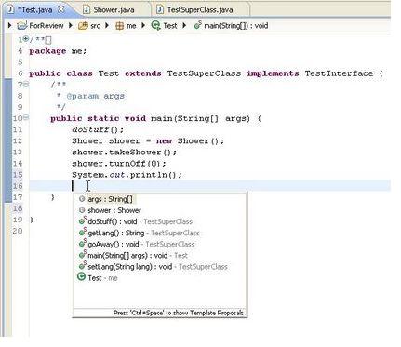Expand the folded comment on line 1

point(26,39)
